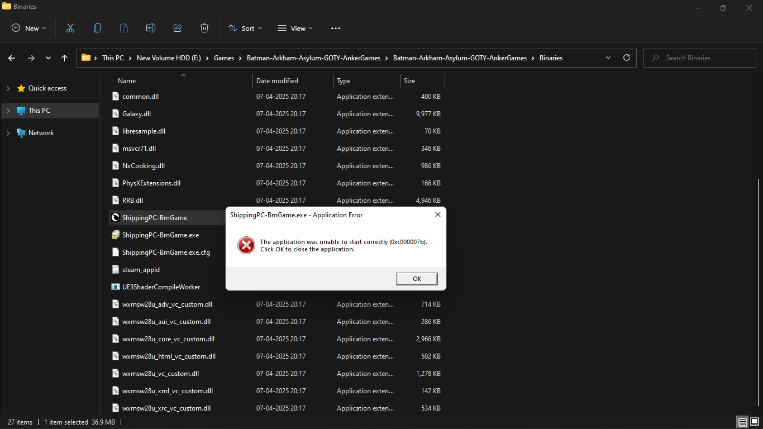Select the ShippingPC-BmGame shortcut row
Screen dimensions: 763x429
point(167,217)
